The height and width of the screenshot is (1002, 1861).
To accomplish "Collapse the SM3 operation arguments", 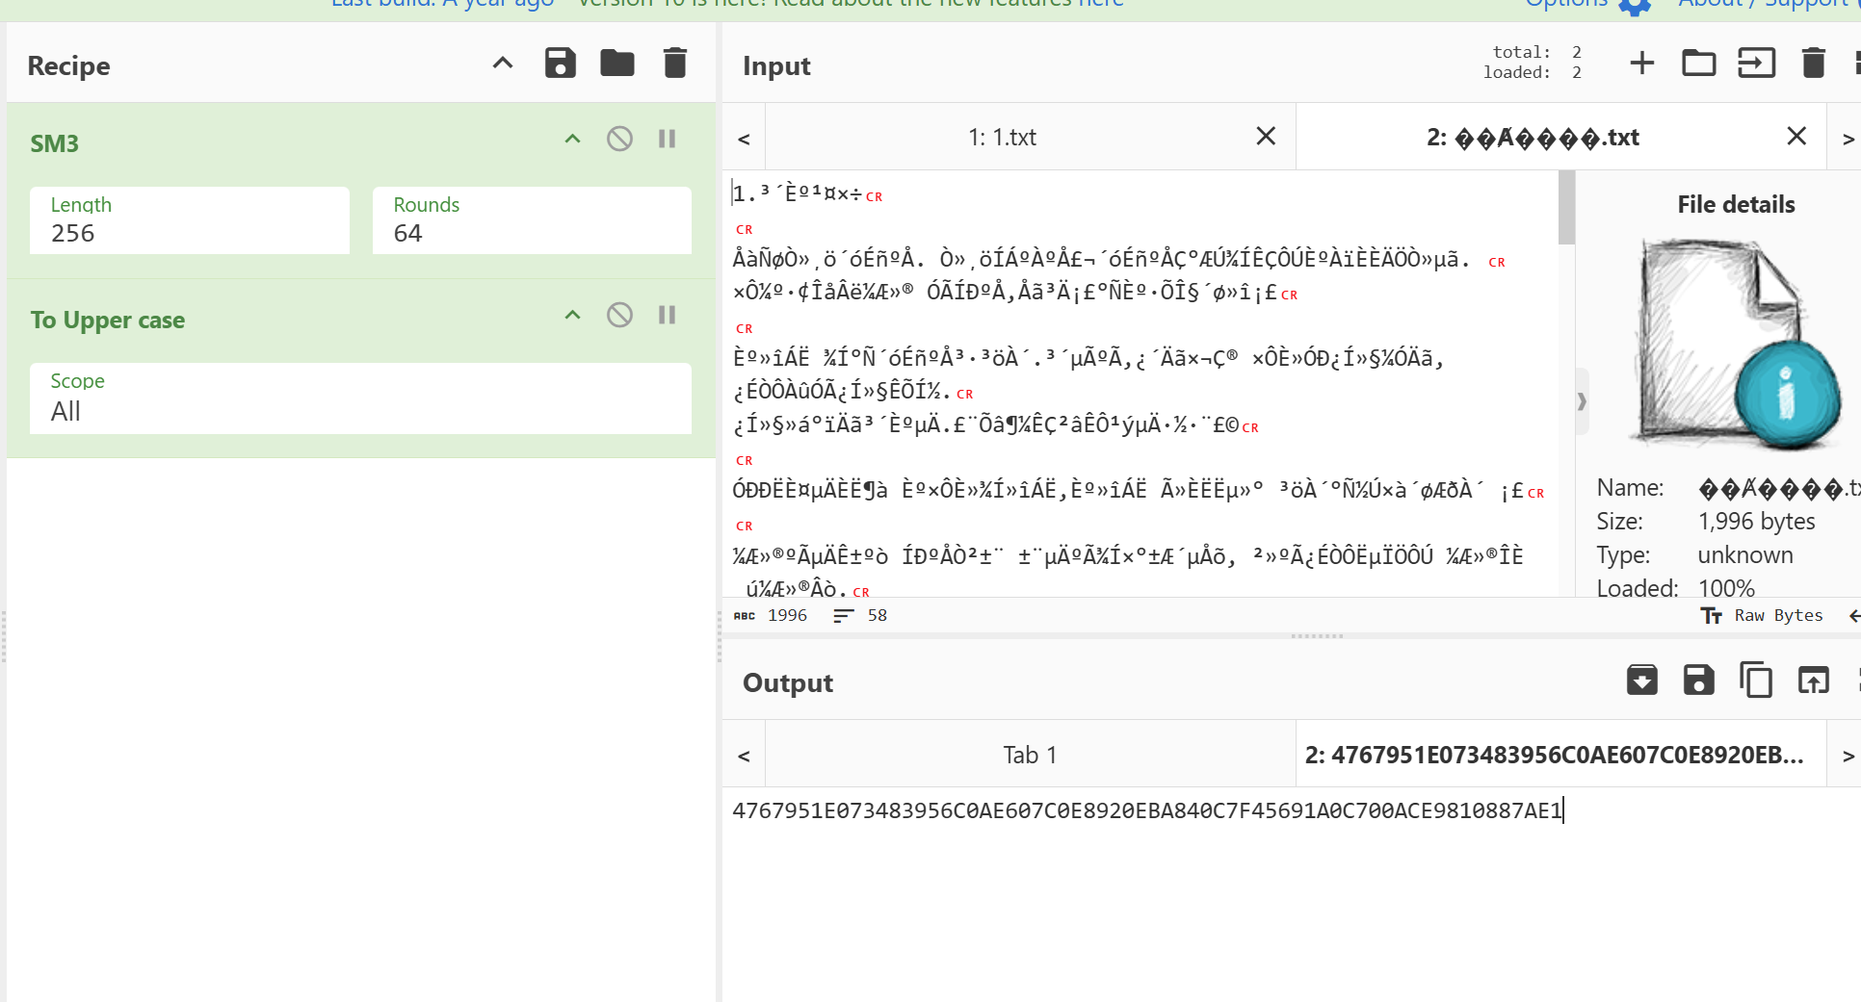I will pos(572,140).
